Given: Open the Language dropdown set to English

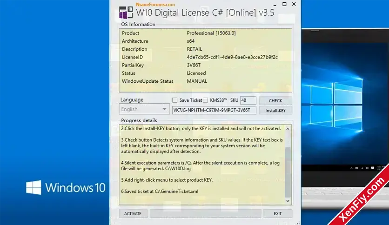Looking at the screenshot, I should tap(144, 109).
